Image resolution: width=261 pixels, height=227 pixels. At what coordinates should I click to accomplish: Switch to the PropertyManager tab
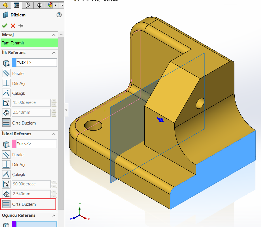pos(17,5)
